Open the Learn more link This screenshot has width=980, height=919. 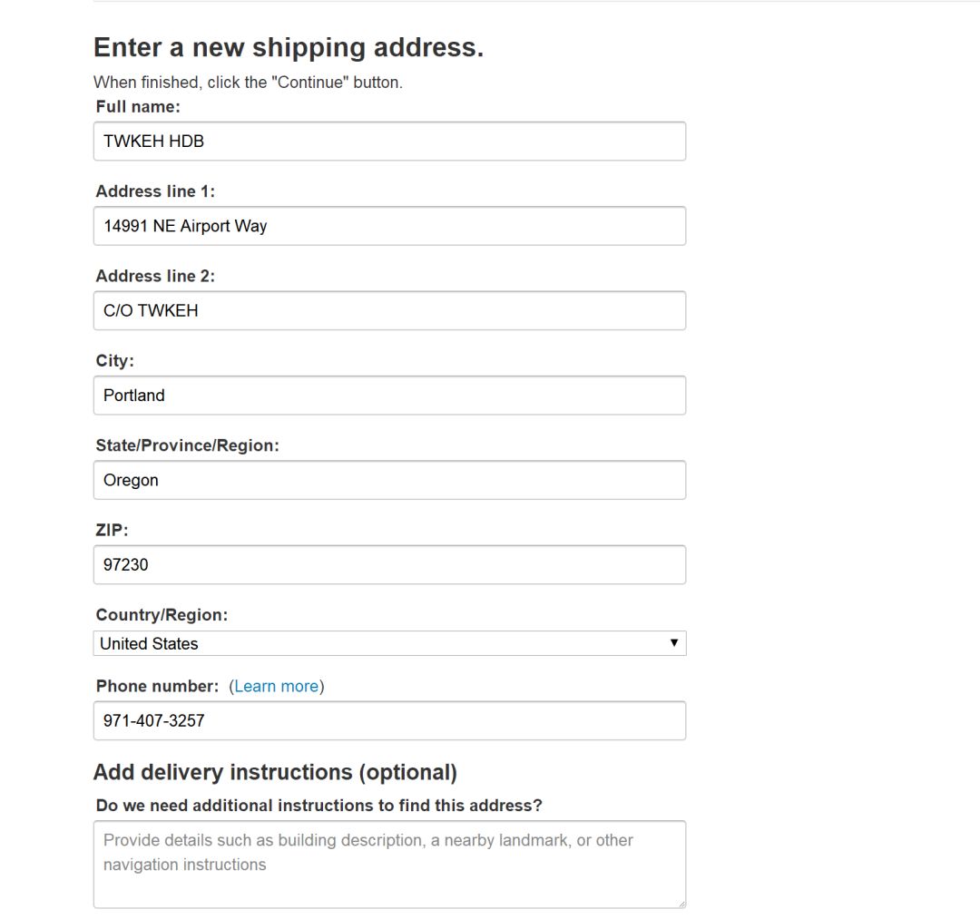[276, 687]
